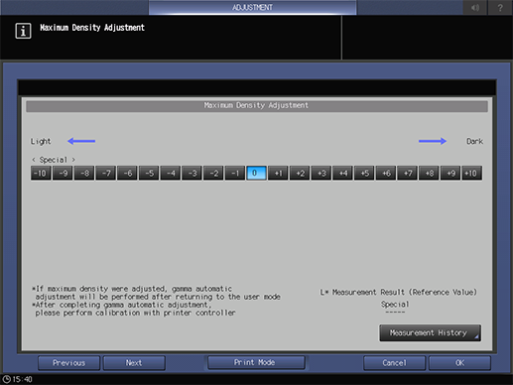Open help with the question mark icon

500,7
